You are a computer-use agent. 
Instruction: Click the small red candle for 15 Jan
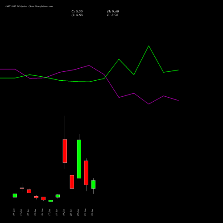[x=36, y=197]
